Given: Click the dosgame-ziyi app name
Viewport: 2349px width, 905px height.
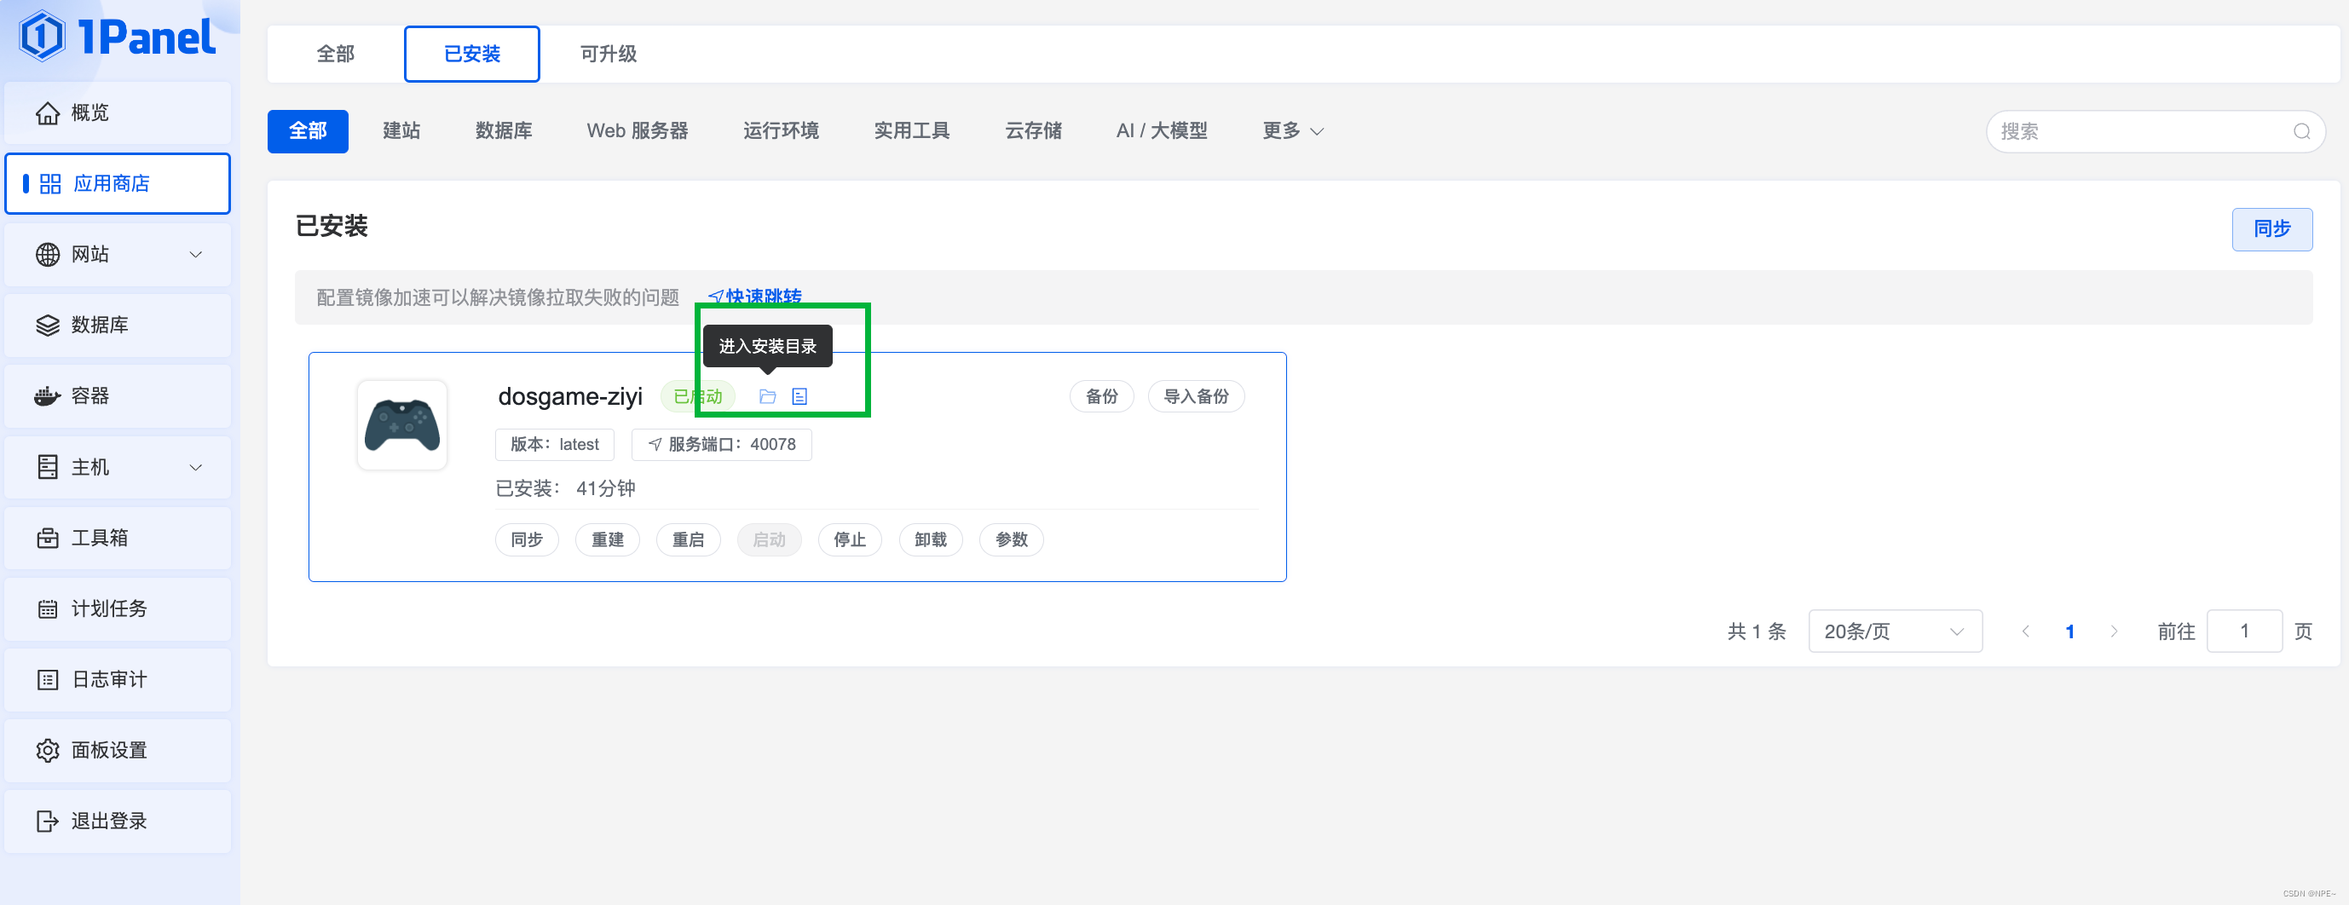Looking at the screenshot, I should [x=570, y=396].
